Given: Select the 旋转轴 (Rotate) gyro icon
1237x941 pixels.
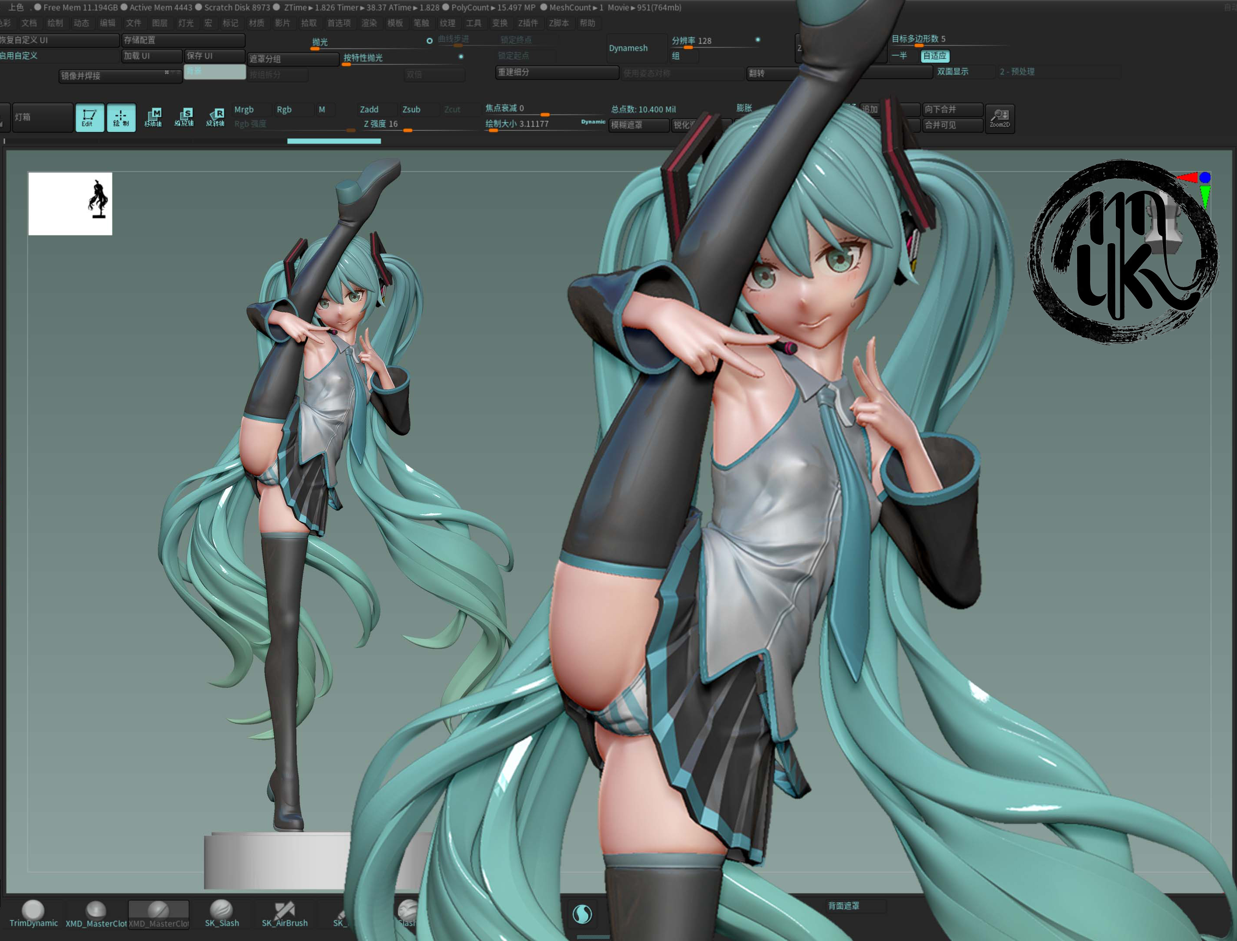Looking at the screenshot, I should coord(217,117).
